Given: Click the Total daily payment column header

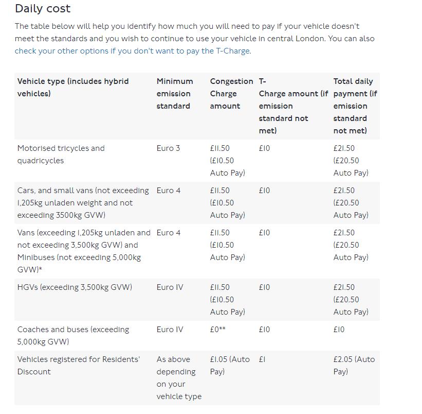Looking at the screenshot, I should tap(355, 106).
